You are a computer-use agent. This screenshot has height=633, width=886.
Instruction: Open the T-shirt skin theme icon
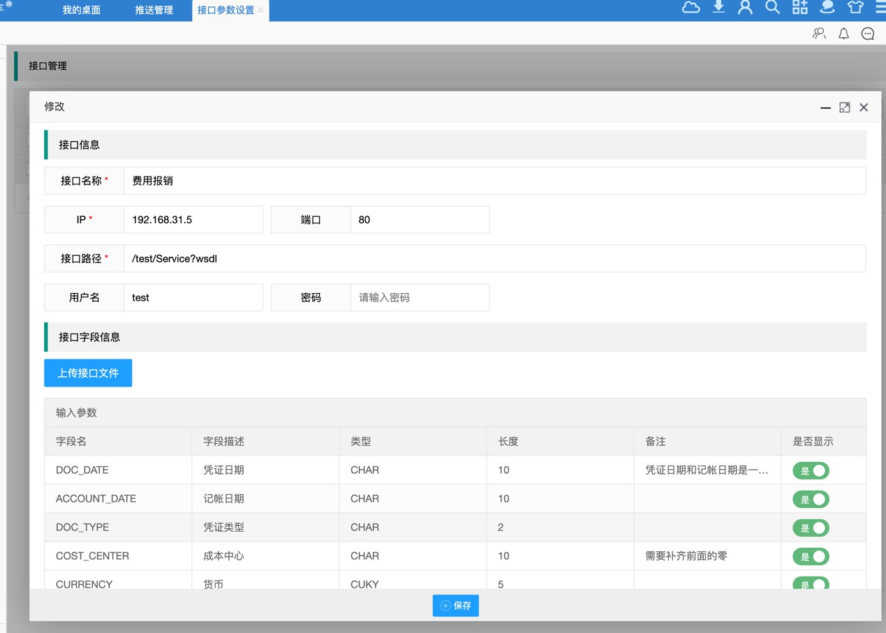coord(855,8)
